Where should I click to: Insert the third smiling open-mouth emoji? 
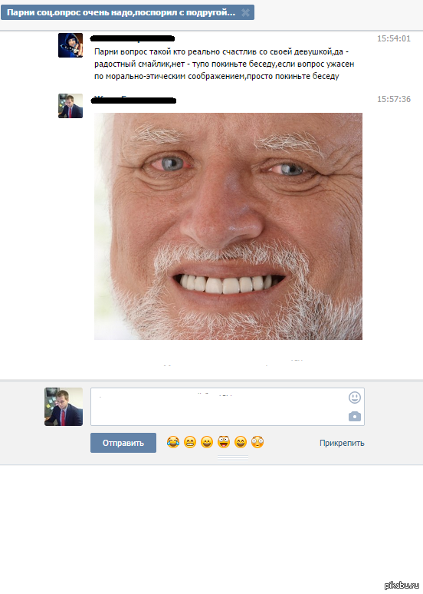(207, 442)
